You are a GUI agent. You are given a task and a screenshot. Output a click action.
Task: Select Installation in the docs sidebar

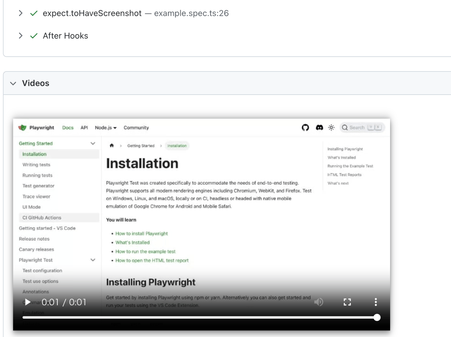coord(59,154)
